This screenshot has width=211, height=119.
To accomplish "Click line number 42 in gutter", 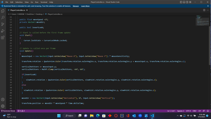I will click(11, 98).
